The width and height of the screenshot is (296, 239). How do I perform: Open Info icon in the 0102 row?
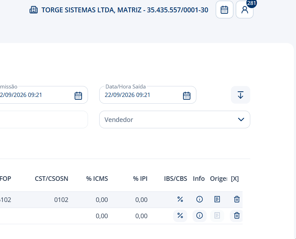200,199
